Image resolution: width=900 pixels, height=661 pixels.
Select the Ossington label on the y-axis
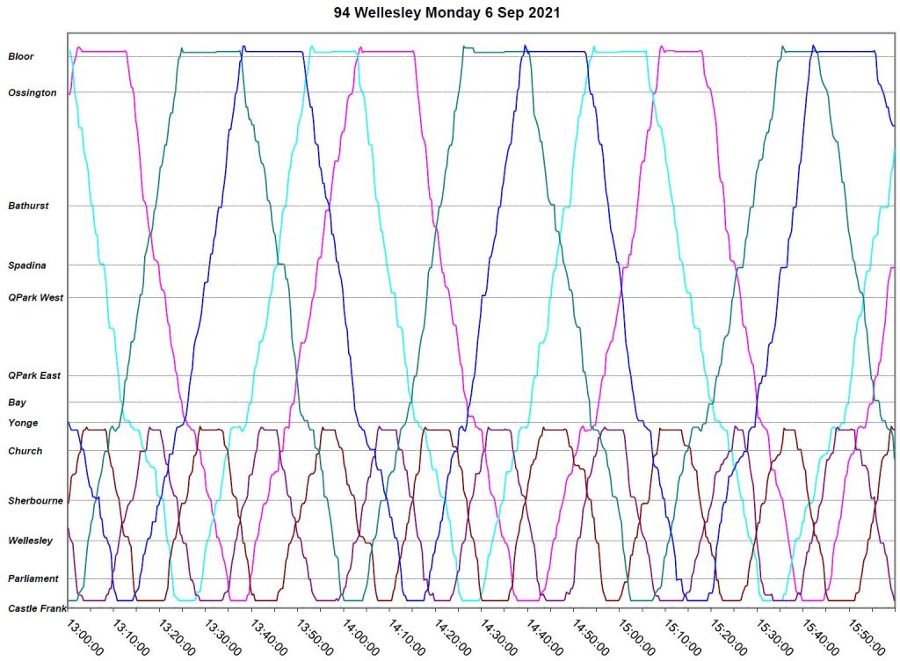pyautogui.click(x=33, y=92)
